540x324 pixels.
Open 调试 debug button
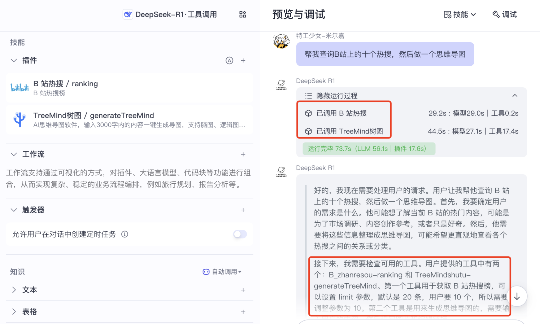coord(505,14)
